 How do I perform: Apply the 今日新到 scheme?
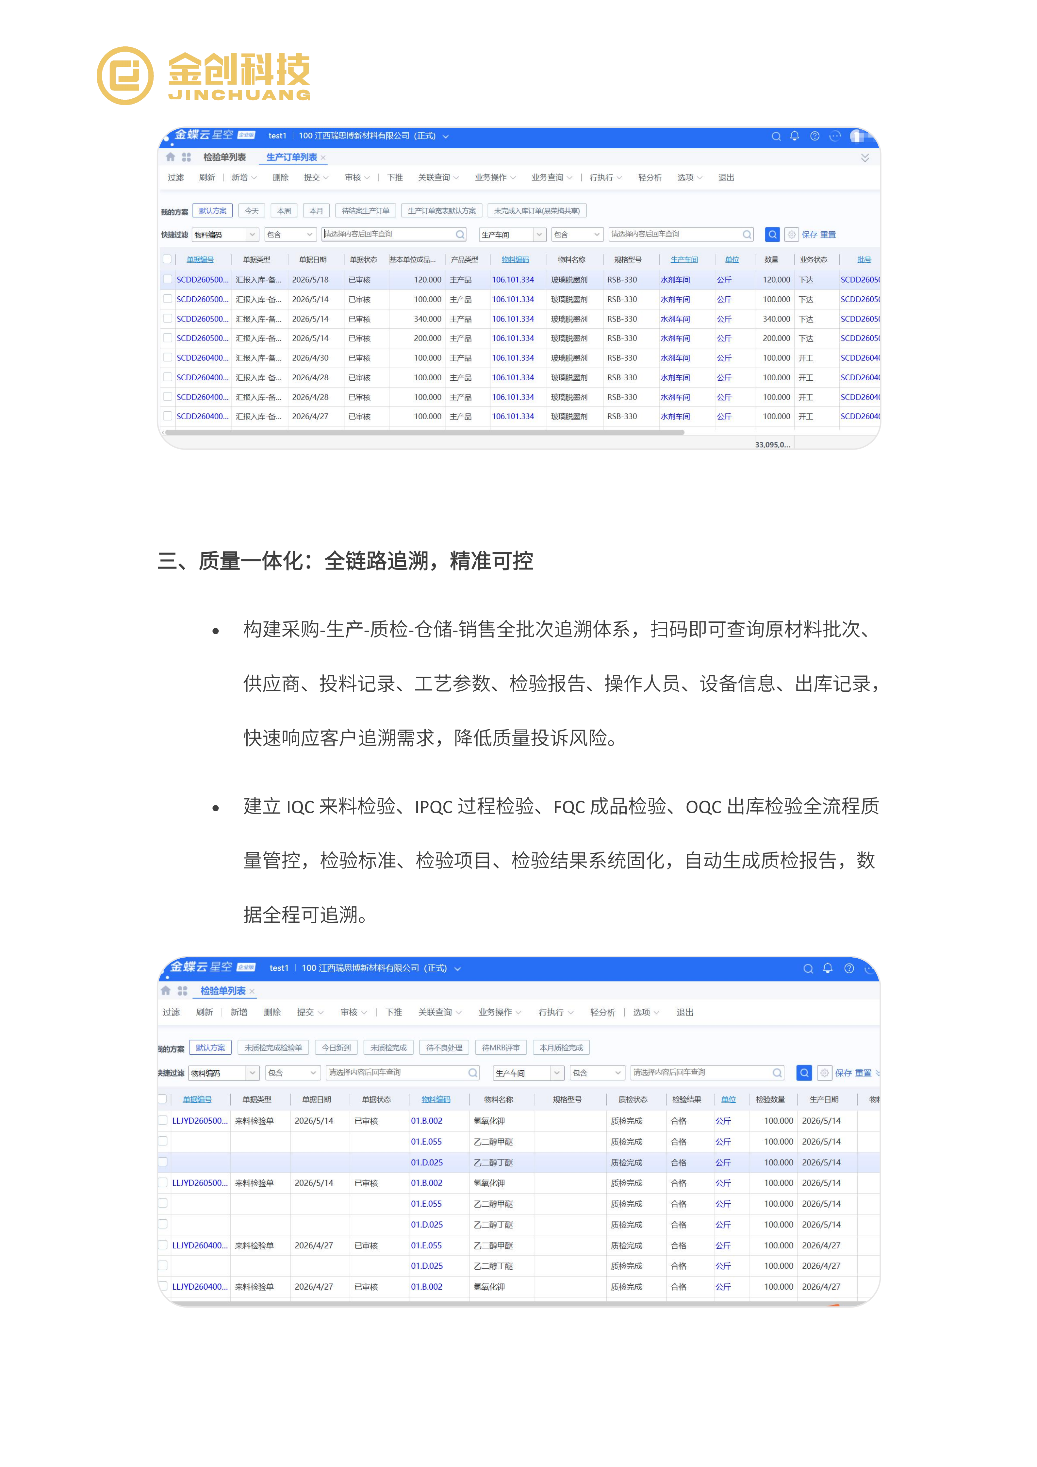pos(336,1048)
